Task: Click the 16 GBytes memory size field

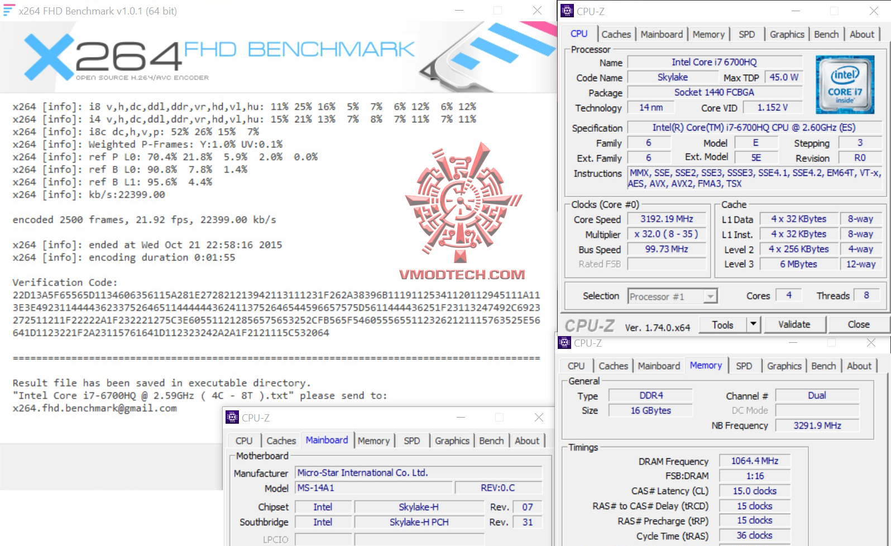Action: (651, 410)
